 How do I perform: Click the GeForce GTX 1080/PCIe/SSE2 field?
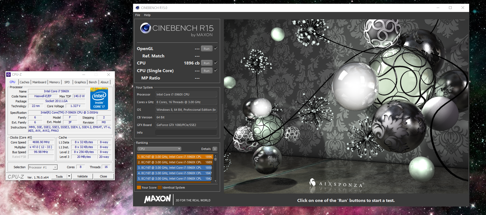(186, 125)
